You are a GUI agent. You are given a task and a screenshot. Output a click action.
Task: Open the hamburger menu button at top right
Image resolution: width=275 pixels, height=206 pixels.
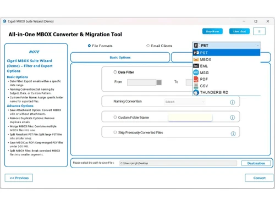click(259, 31)
